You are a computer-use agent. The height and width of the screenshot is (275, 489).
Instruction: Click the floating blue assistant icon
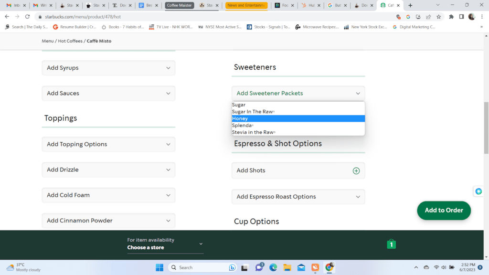(478, 191)
